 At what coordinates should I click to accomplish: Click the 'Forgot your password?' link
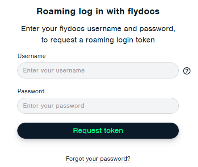click(x=98, y=159)
